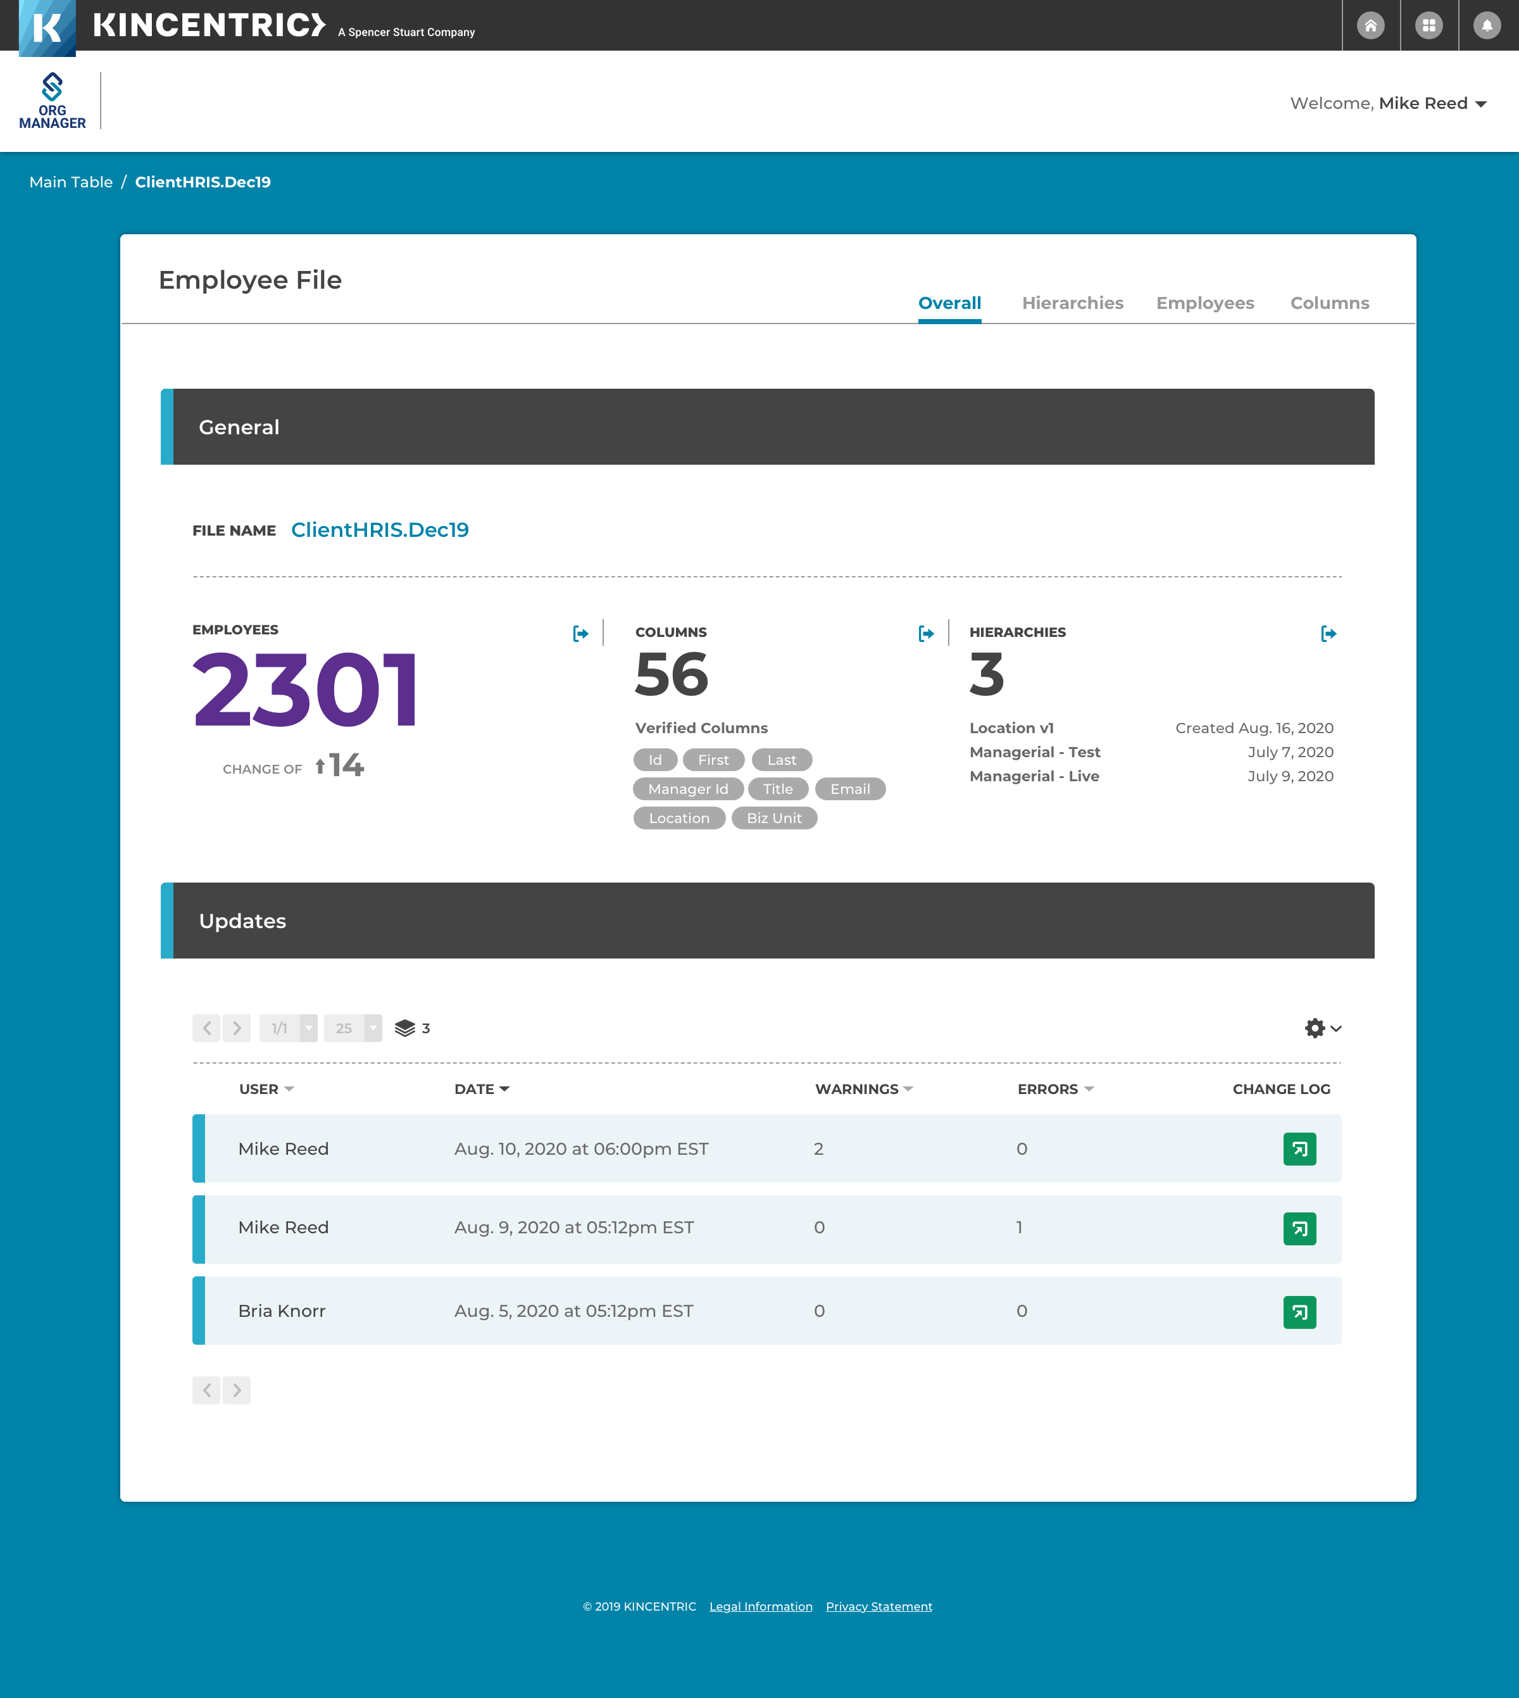Open the apps grid icon
1519x1698 pixels.
1429,25
